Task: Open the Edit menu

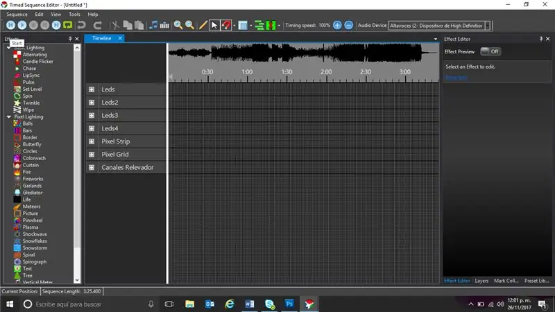Action: (39, 14)
